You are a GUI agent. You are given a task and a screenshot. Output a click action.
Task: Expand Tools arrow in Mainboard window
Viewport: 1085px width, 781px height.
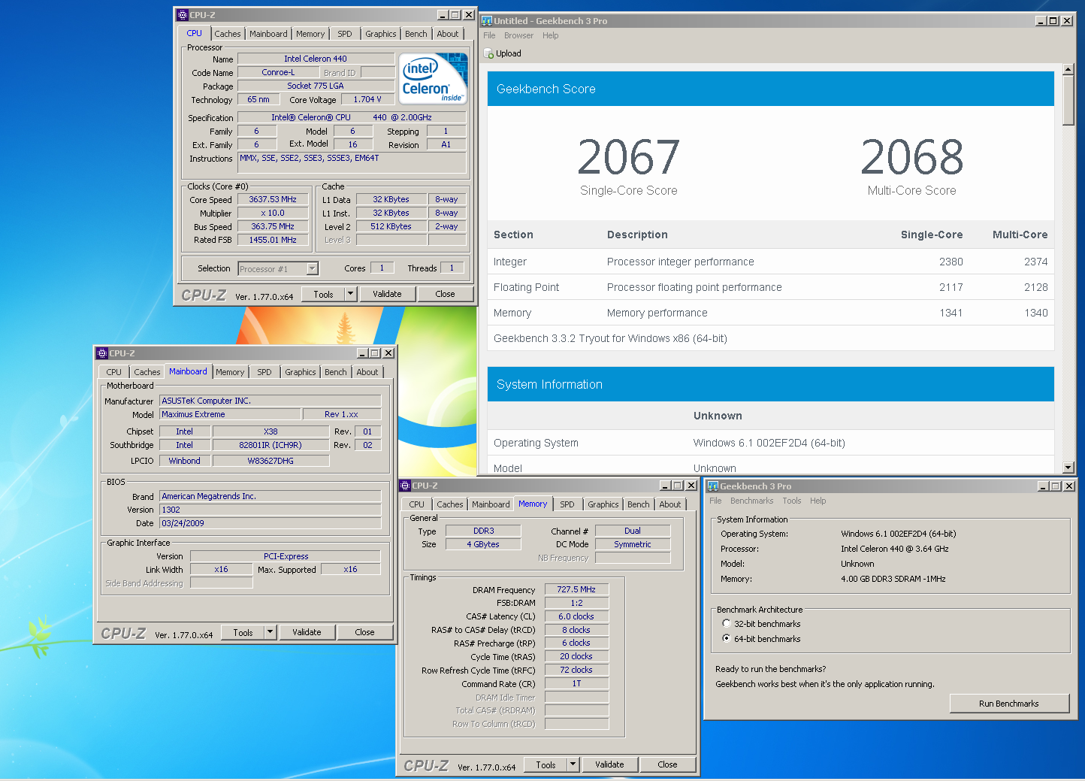(270, 632)
